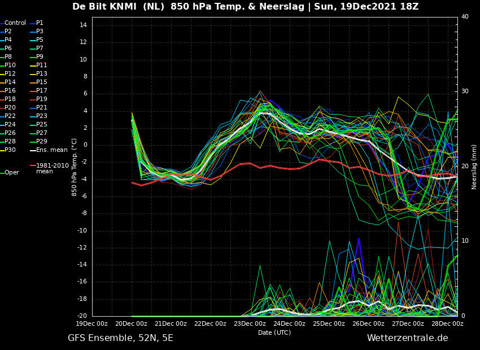Click the Wetterzentrale.de text
This screenshot has height=350, width=480.
click(x=407, y=338)
